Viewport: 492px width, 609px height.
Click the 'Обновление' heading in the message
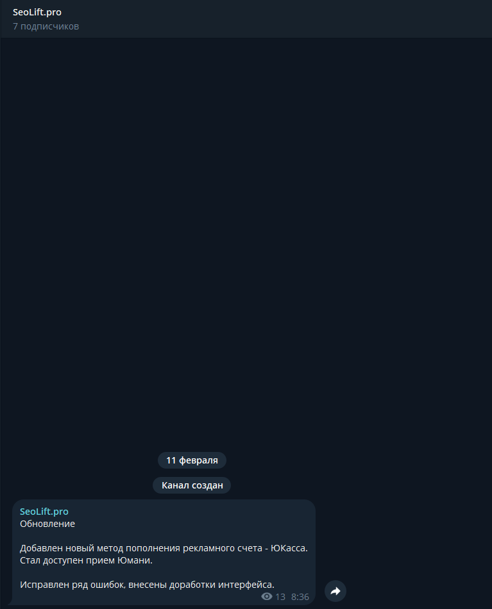(x=47, y=524)
